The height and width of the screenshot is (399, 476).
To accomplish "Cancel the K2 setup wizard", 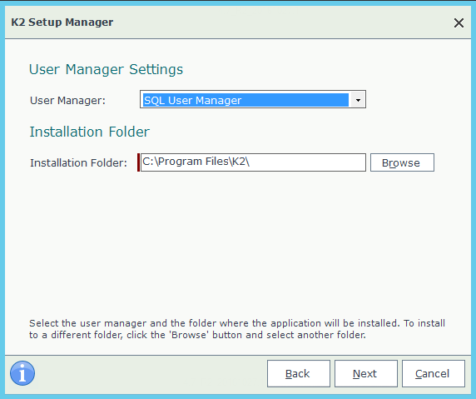I will (x=434, y=373).
